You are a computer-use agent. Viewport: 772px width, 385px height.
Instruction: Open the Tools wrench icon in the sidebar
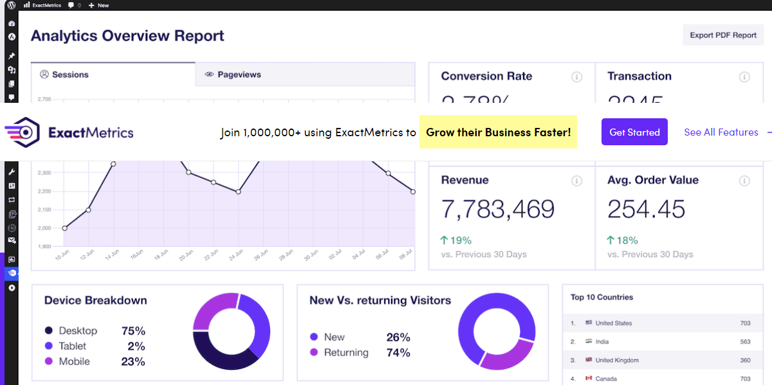pos(12,172)
